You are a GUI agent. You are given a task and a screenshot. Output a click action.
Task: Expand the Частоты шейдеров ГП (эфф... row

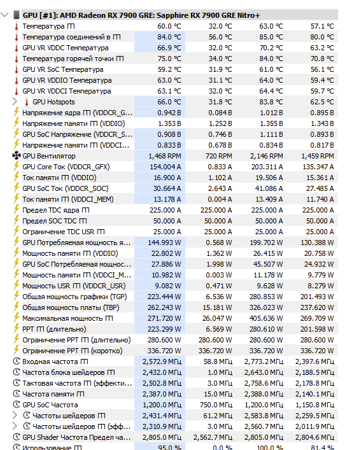[15, 426]
